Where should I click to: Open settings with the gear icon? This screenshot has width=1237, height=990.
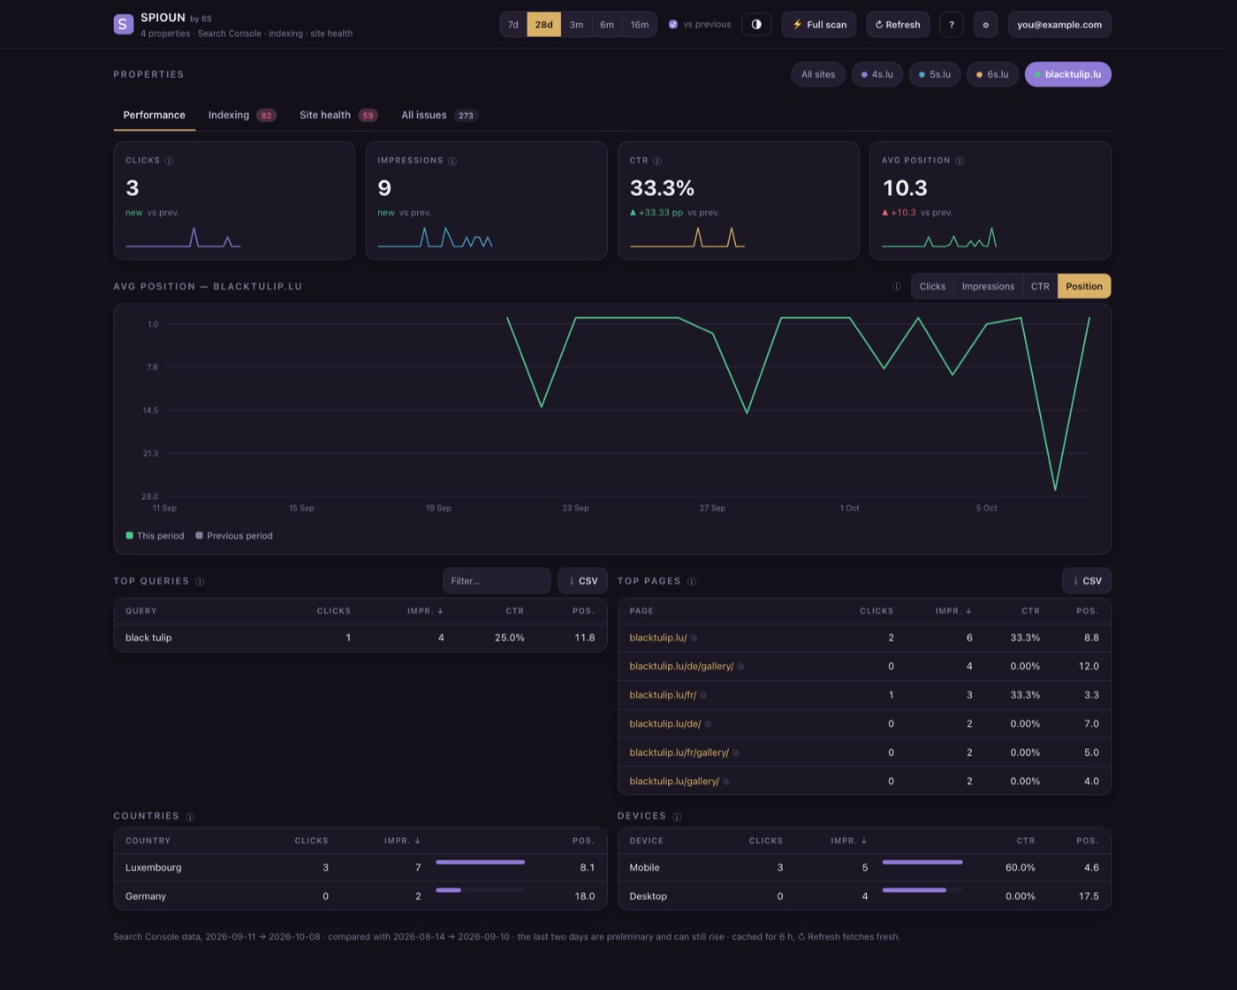(986, 25)
